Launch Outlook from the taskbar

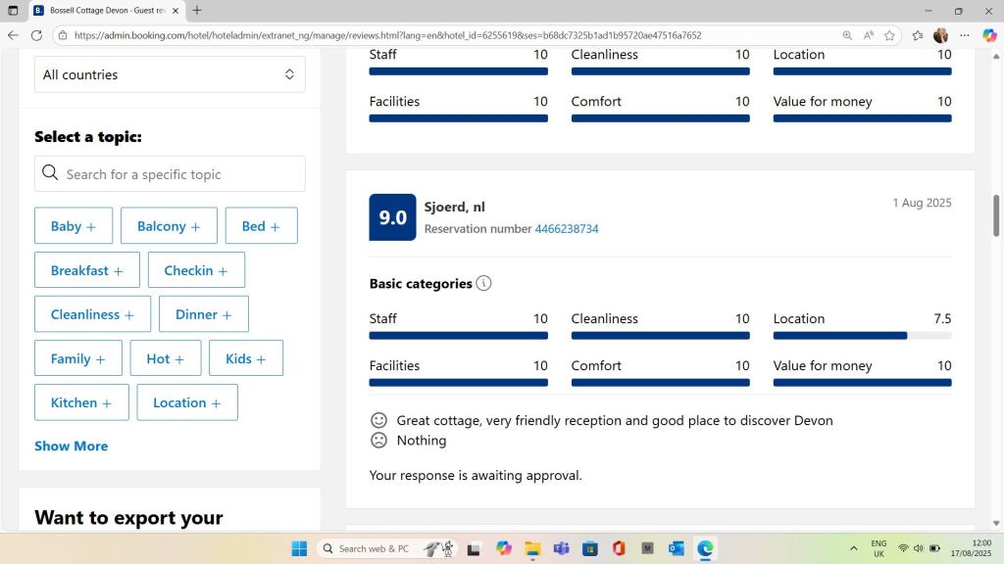(x=676, y=548)
